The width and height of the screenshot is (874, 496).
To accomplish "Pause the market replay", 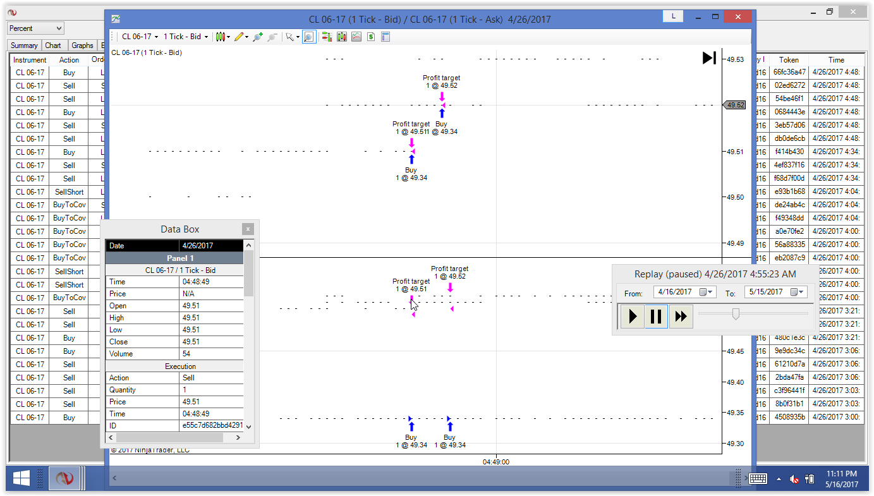I will click(x=656, y=316).
